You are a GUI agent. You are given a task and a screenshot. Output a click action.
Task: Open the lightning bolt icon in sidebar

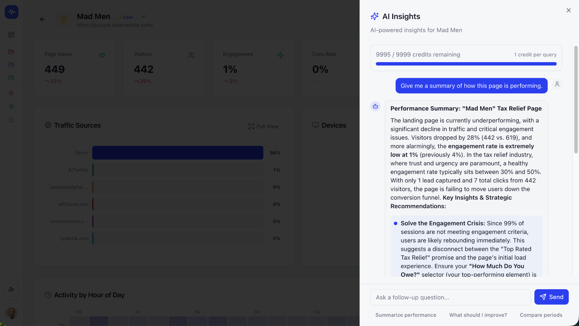click(x=11, y=106)
